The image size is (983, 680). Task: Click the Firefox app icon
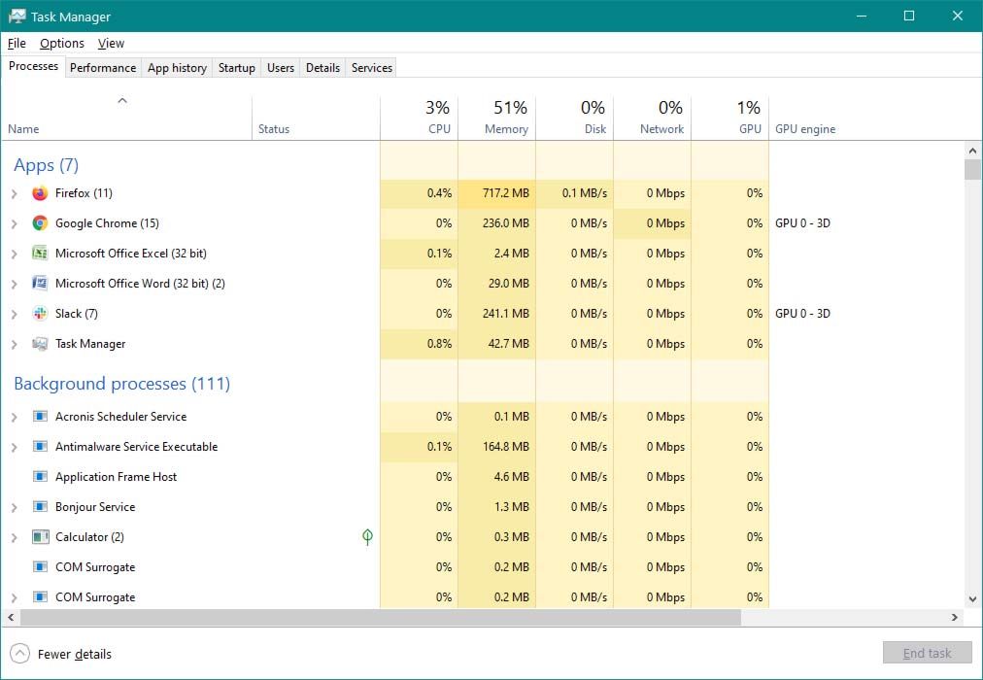tap(40, 193)
